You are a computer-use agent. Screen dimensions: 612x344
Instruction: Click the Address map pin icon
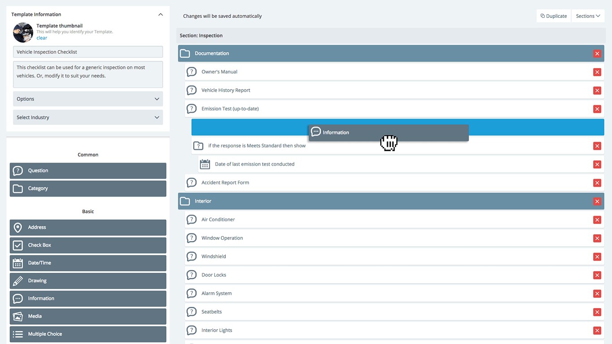(18, 228)
